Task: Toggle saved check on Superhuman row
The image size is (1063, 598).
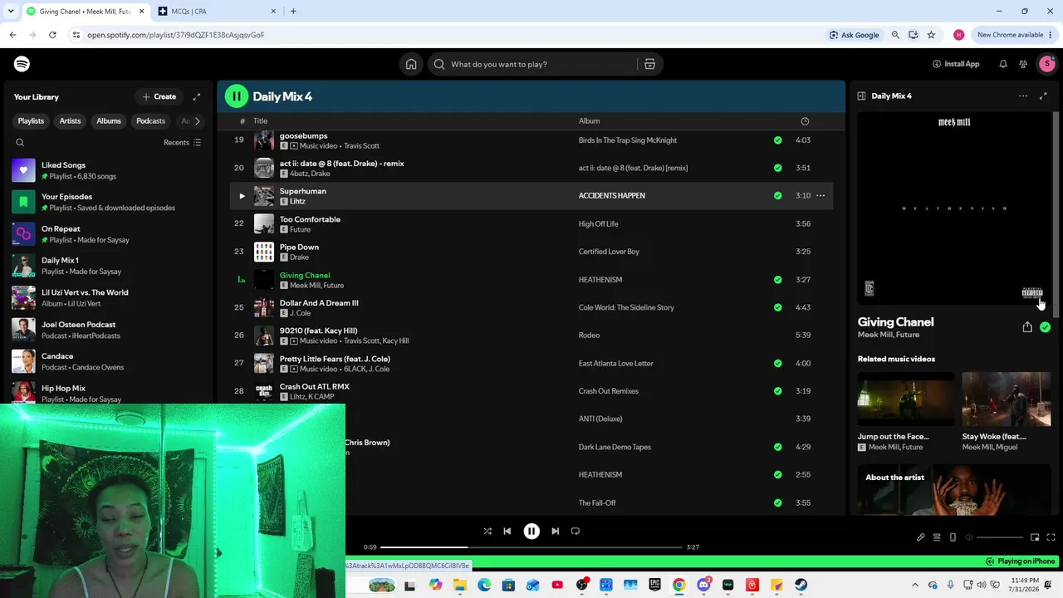Action: tap(777, 196)
